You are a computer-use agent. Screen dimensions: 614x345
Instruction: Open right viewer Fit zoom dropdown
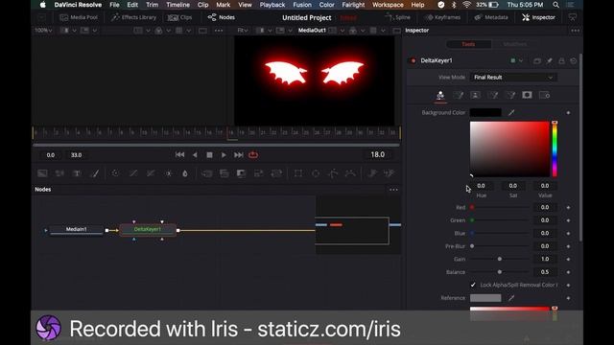(243, 30)
